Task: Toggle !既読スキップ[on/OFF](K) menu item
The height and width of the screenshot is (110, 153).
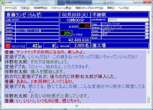Action: pos(89,8)
